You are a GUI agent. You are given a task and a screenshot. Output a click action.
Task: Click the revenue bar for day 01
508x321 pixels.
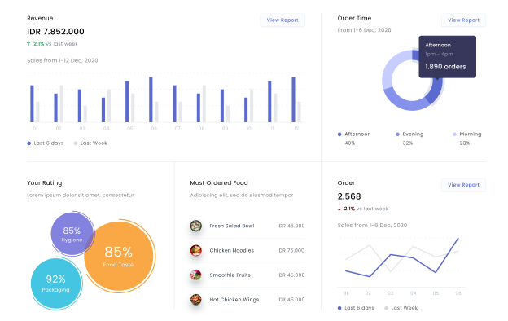[x=32, y=103]
